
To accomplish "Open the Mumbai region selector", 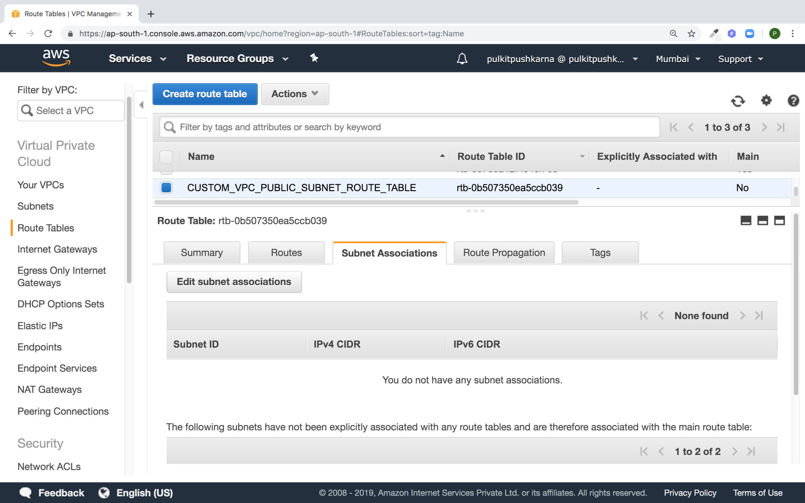I will coord(678,59).
